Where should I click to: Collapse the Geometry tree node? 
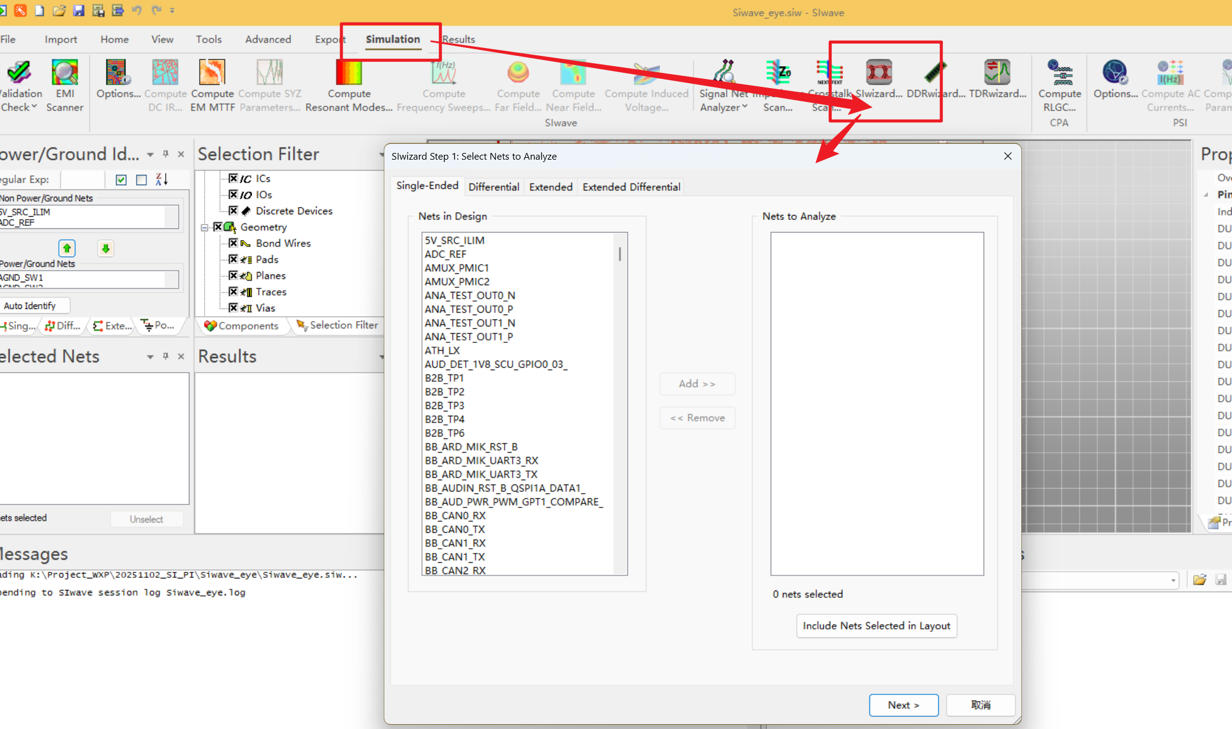pos(205,228)
